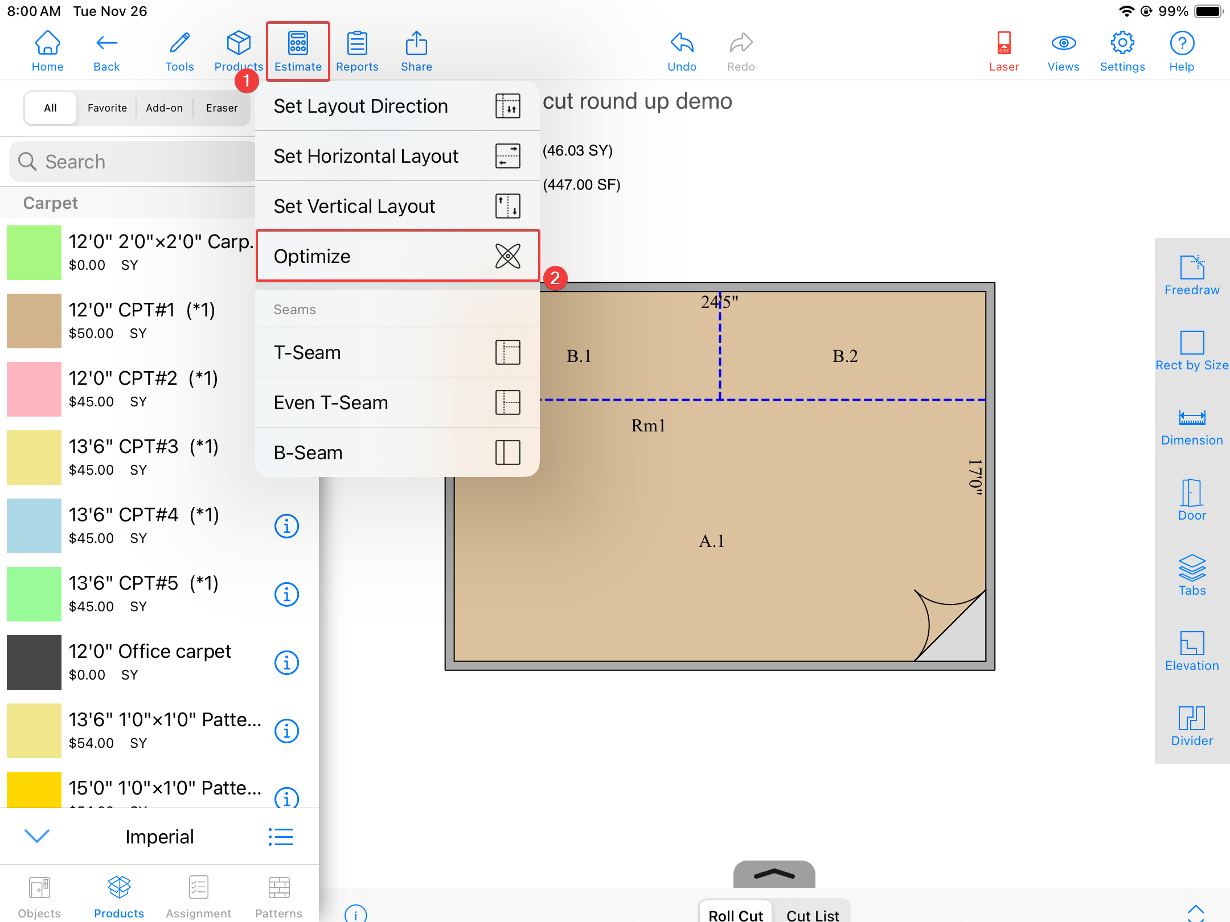Open the Dimension tool
Image resolution: width=1230 pixels, height=922 pixels.
point(1191,426)
